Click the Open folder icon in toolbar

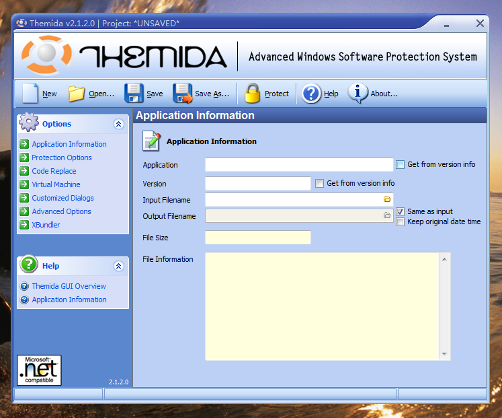76,94
